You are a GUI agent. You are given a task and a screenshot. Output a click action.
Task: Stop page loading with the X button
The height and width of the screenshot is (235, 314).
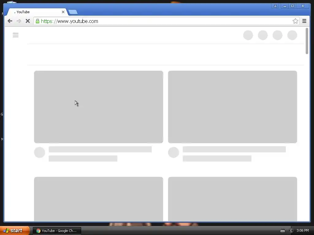28,21
